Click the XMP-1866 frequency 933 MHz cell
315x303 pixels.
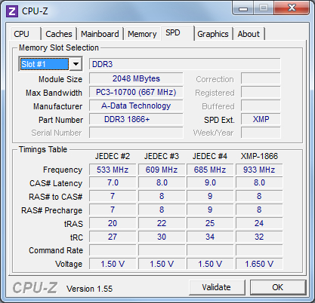[259, 170]
